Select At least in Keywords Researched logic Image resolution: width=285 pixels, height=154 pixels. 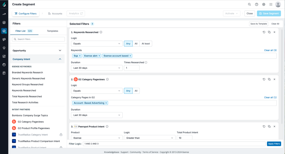click(146, 44)
